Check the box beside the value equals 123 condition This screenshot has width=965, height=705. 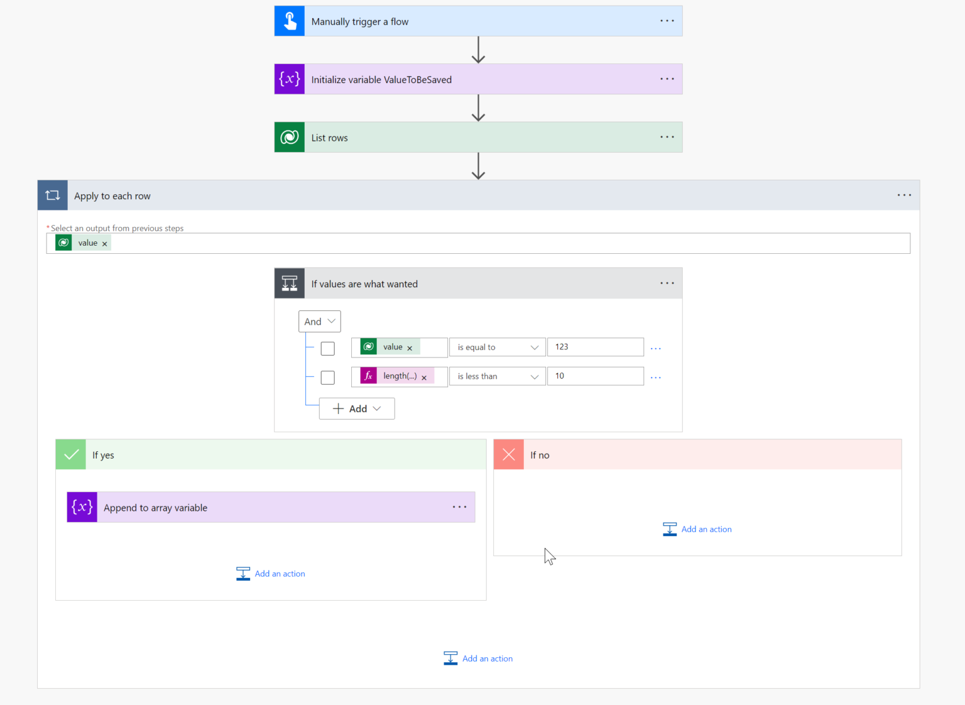327,348
